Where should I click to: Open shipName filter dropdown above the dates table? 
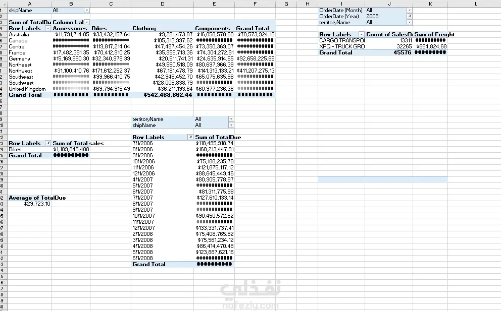click(231, 125)
